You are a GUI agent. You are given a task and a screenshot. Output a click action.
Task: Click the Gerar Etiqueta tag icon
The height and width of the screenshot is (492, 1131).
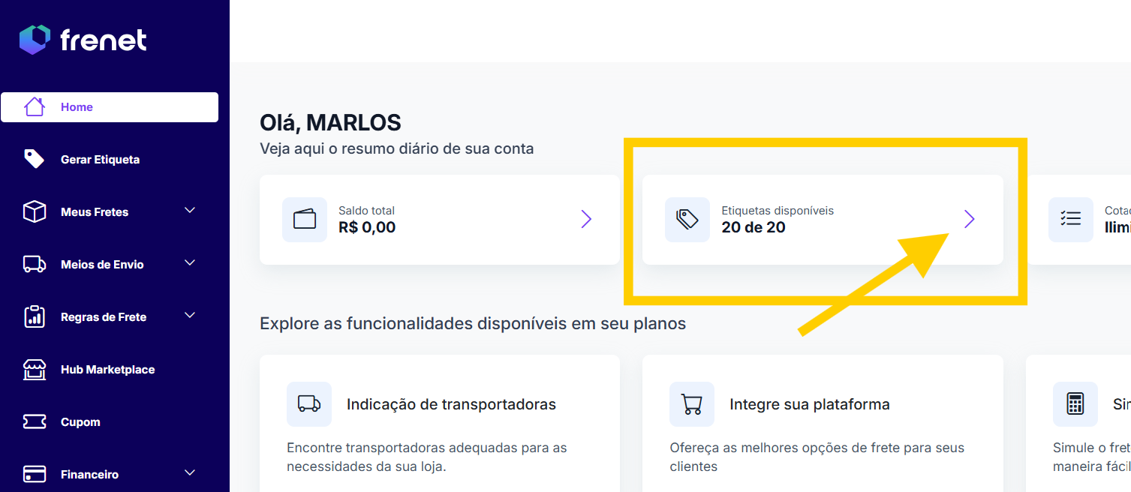35,159
